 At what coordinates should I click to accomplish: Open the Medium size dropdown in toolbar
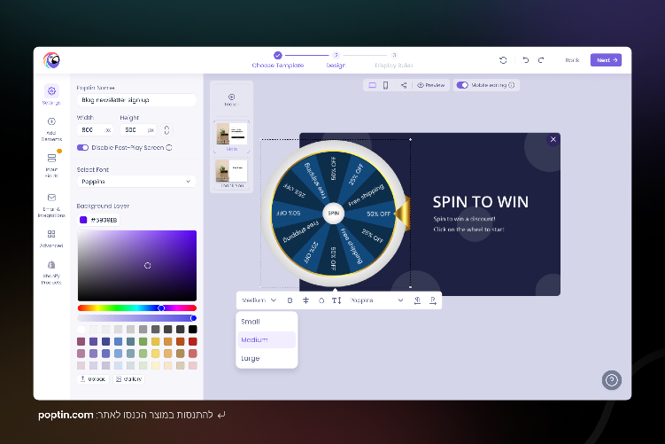point(259,300)
